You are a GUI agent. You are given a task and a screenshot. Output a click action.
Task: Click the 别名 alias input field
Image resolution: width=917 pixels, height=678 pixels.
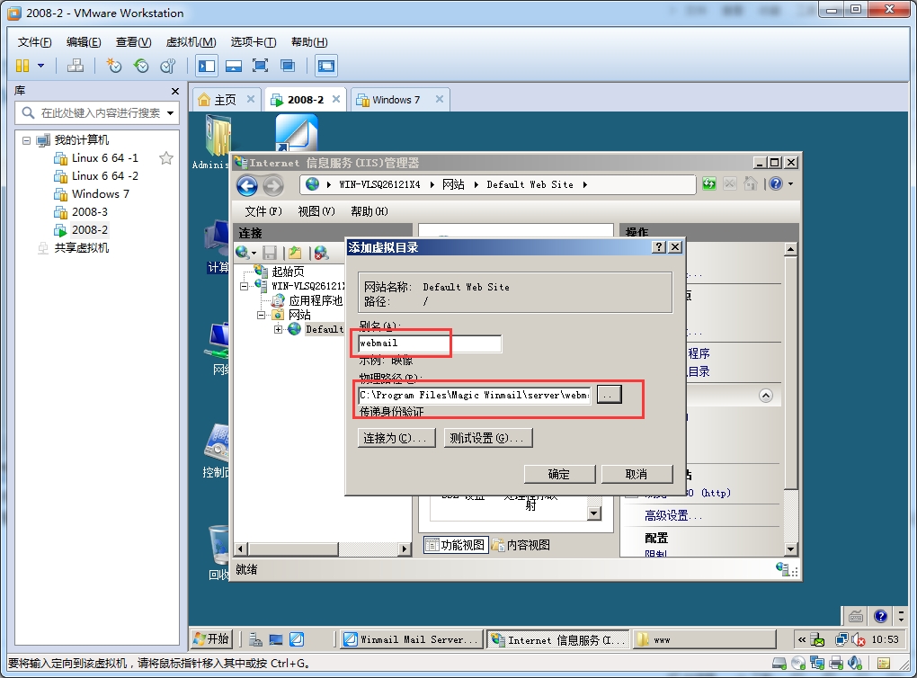point(430,343)
